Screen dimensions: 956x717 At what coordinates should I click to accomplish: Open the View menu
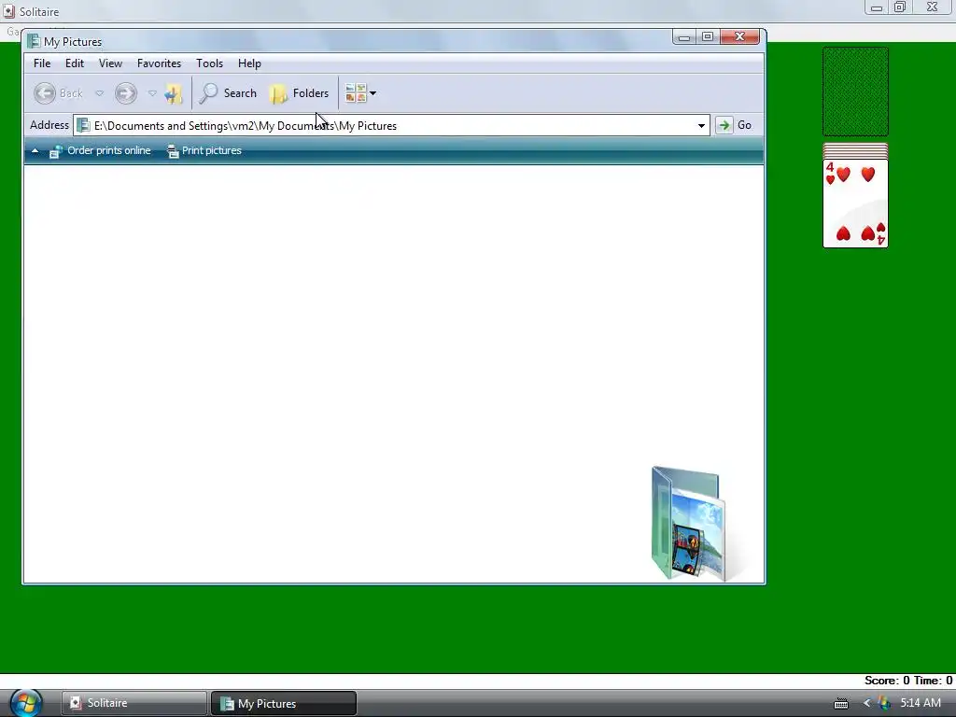(110, 63)
